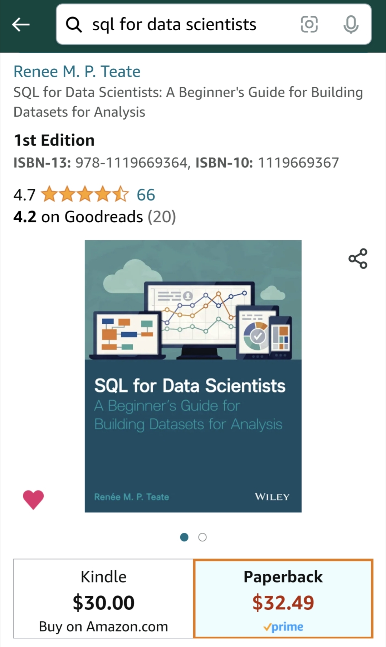Screen dimensions: 386x647
Task: Tap the search text field
Action: [190, 25]
